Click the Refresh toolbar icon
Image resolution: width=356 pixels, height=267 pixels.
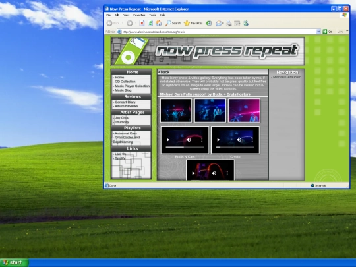(x=150, y=23)
